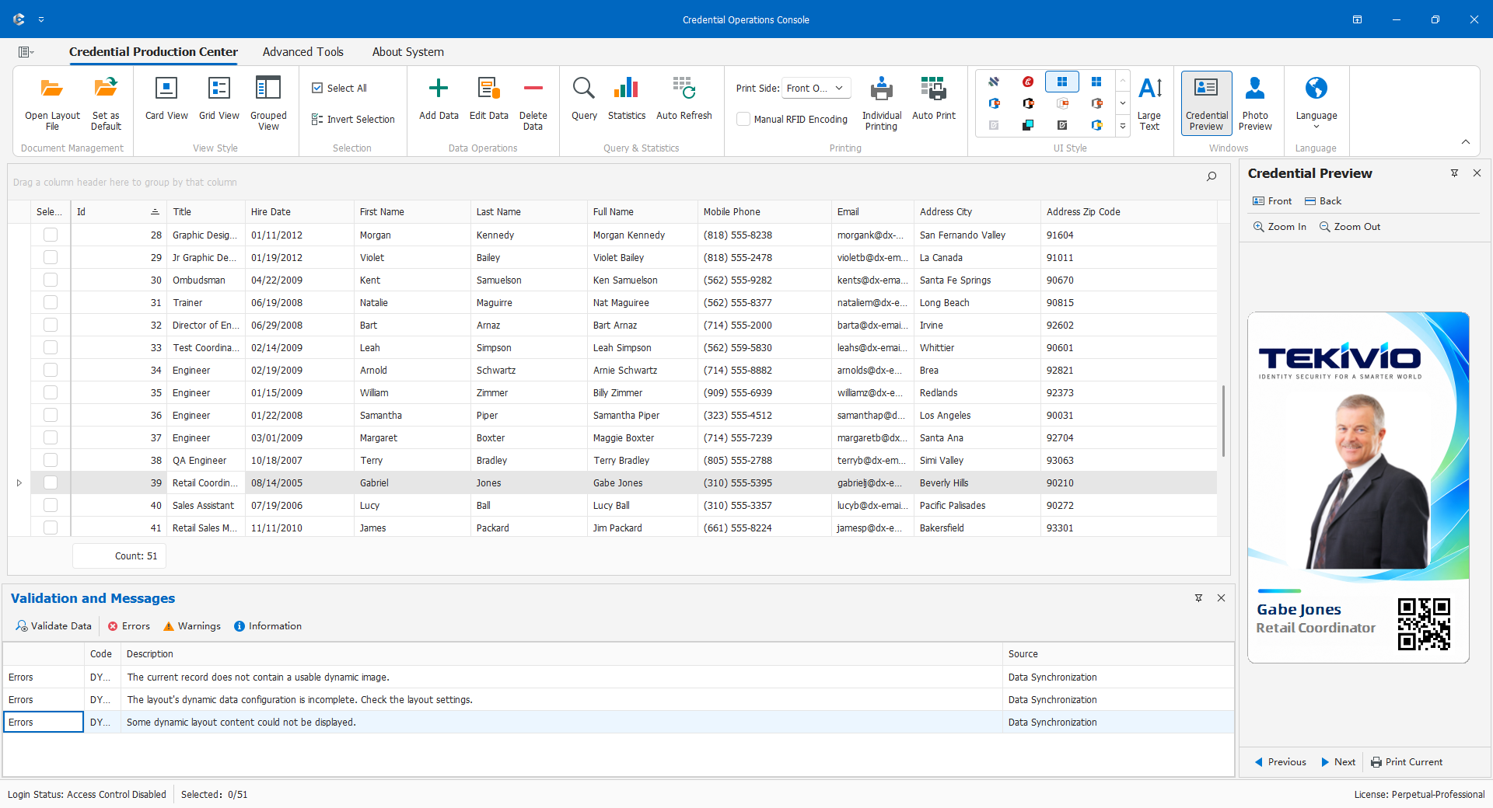The height and width of the screenshot is (808, 1493).
Task: Open the grid search magnifier
Action: [x=1212, y=176]
